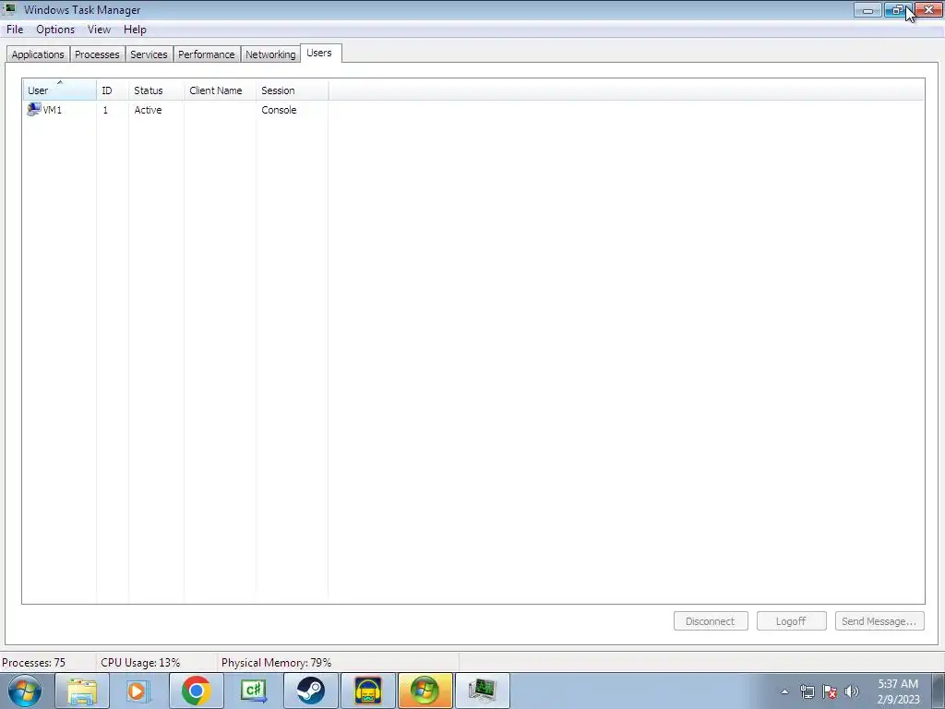This screenshot has height=709, width=945.
Task: Sort by the Client Name column header
Action: (x=220, y=90)
